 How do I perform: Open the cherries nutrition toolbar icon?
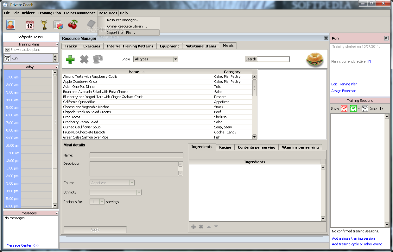[73, 24]
